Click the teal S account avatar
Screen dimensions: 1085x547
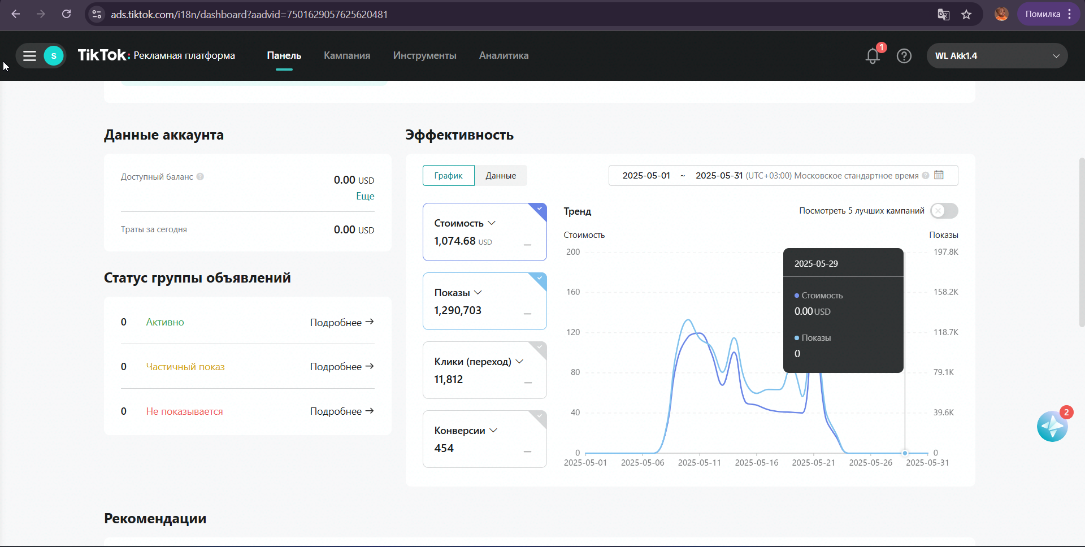click(54, 55)
